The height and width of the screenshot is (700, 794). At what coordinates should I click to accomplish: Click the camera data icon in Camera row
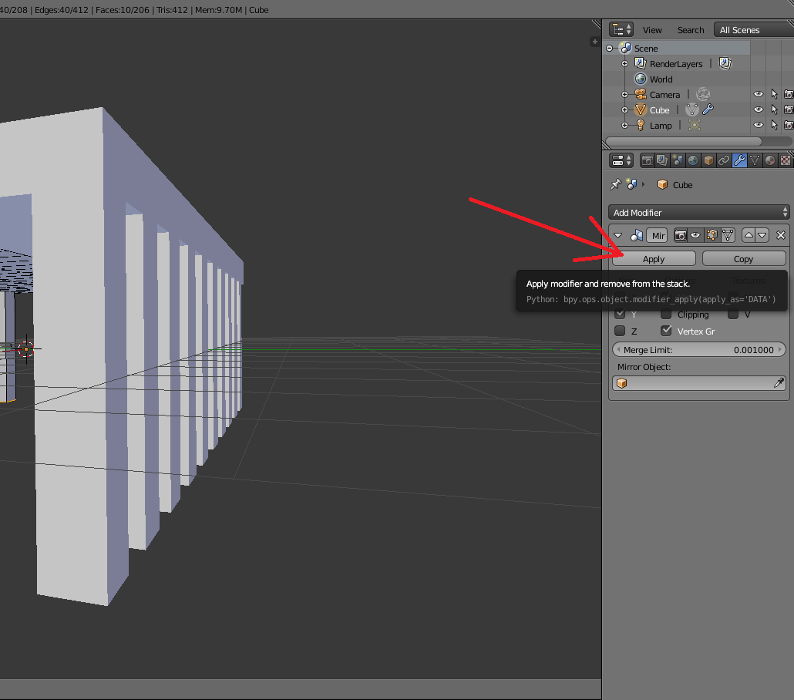tap(703, 94)
